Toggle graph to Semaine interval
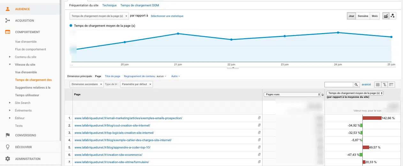The width and height of the screenshot is (403, 166). (363, 16)
